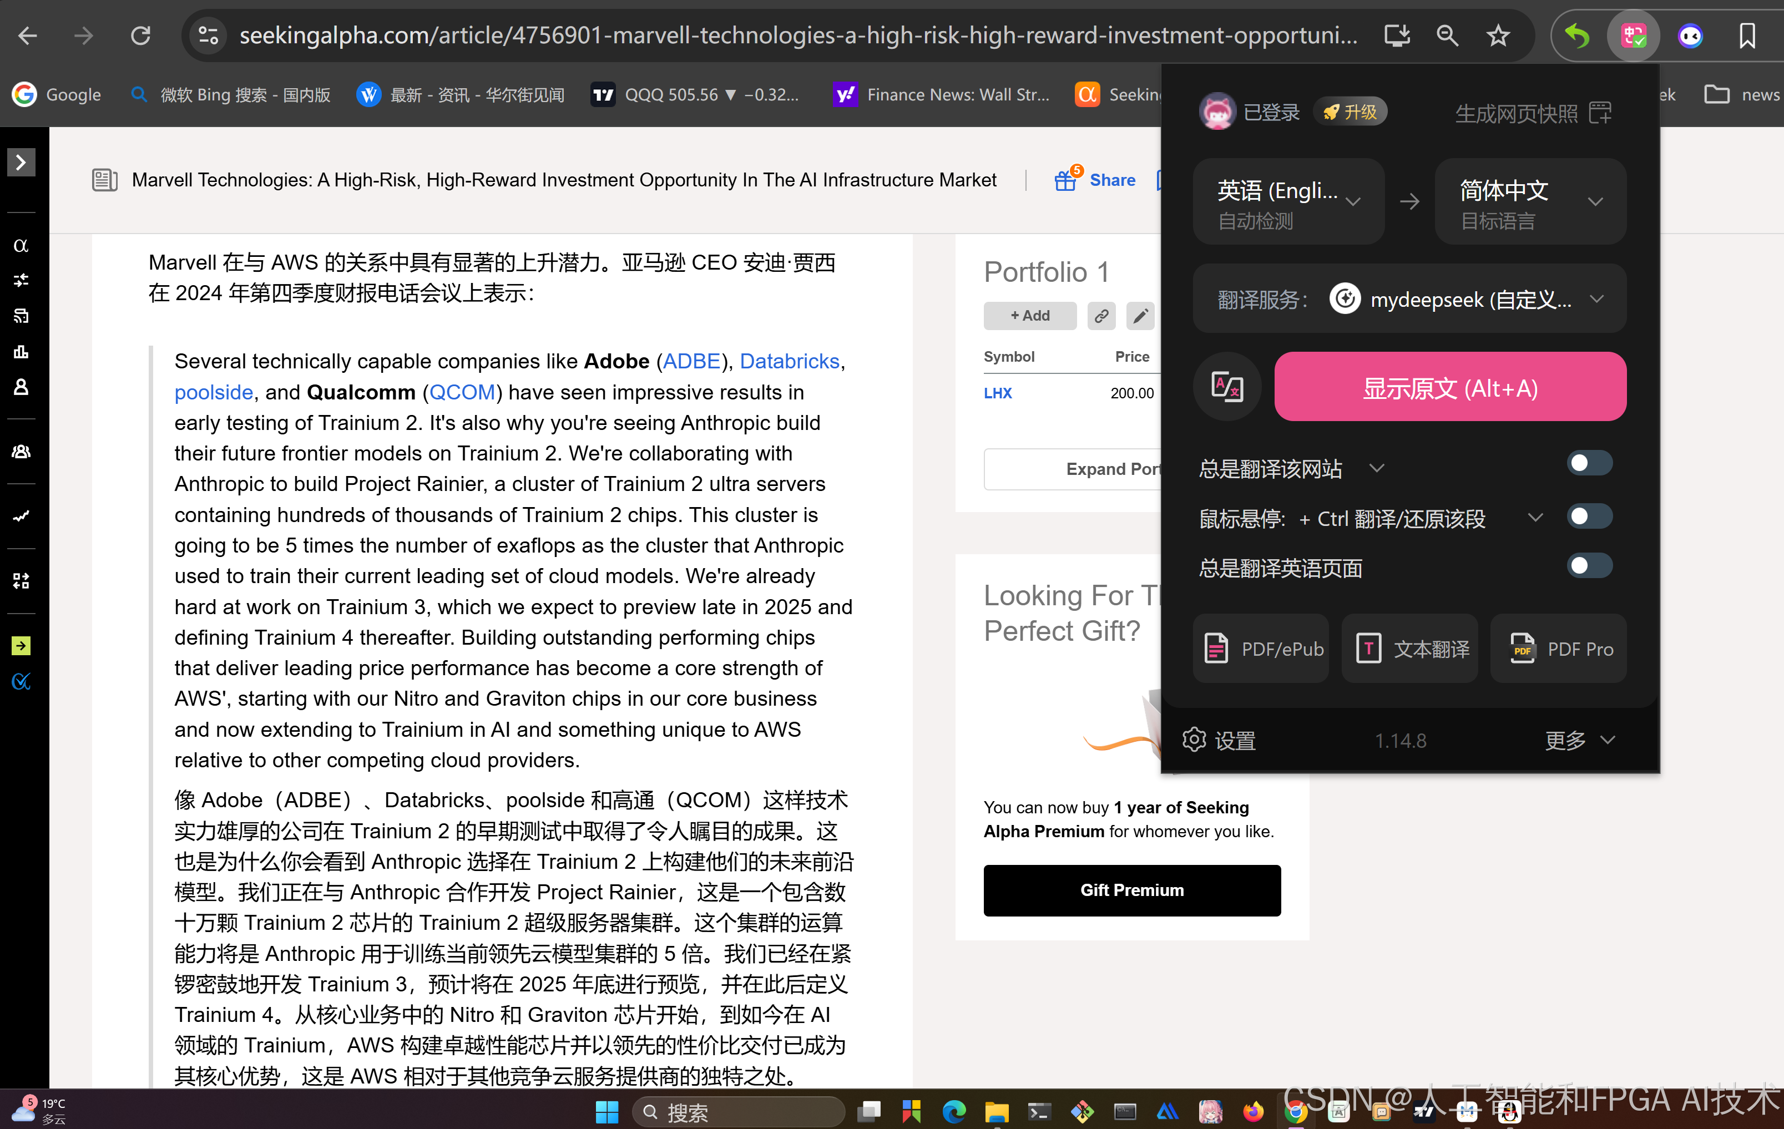Viewport: 1784px width, 1129px height.
Task: Open source language English dropdown
Action: [x=1288, y=201]
